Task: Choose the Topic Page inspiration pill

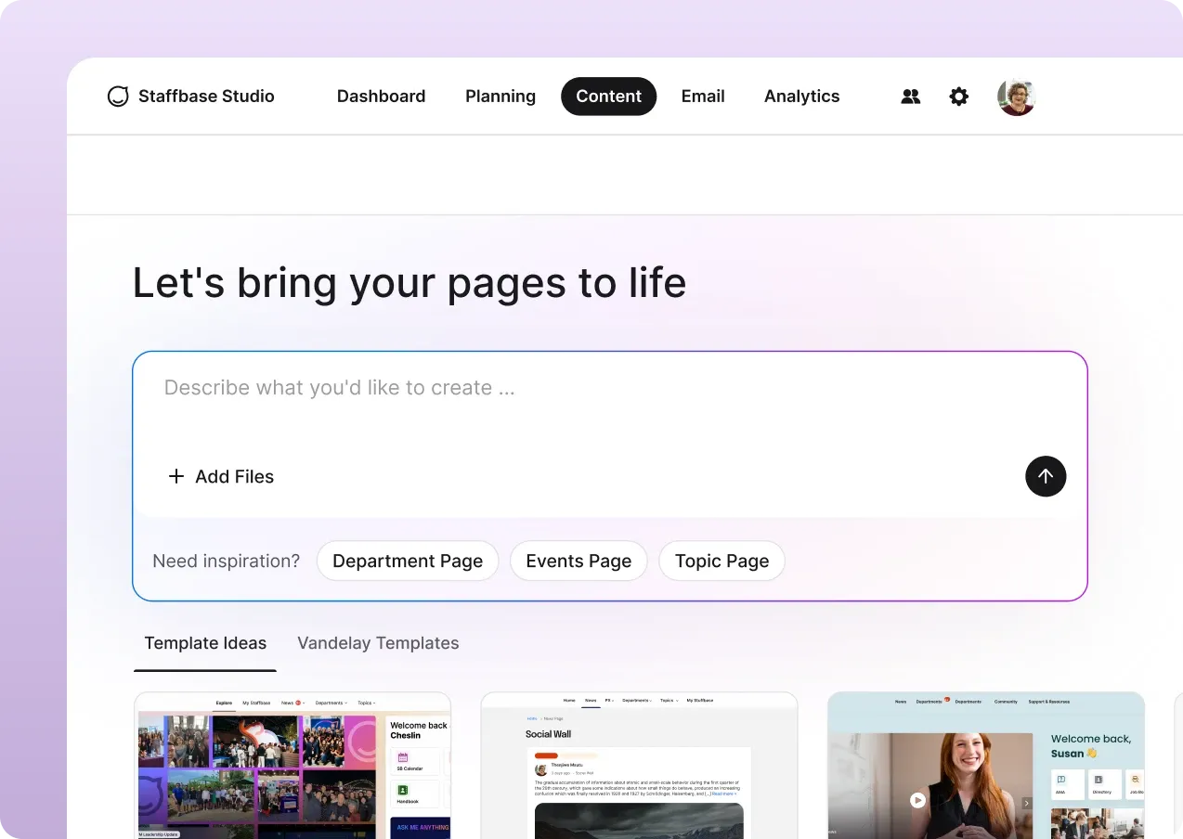Action: pos(721,561)
